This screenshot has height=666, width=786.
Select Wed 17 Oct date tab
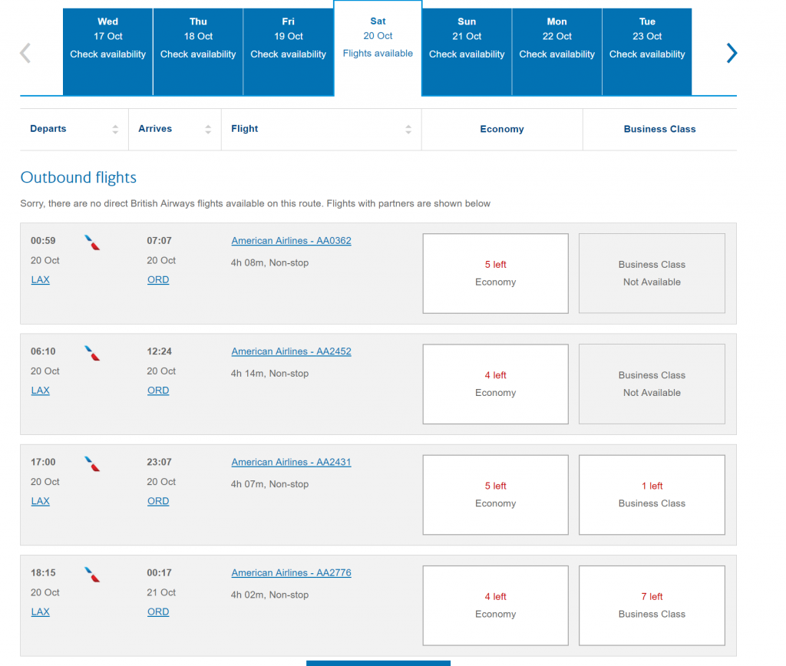pos(107,51)
